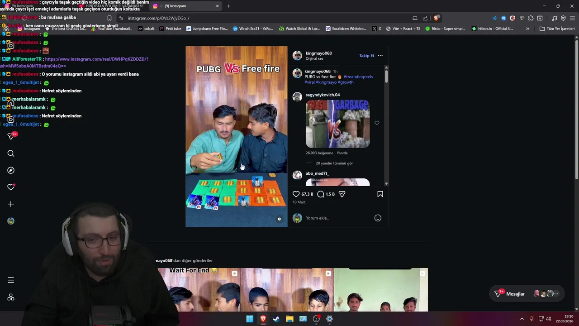
Task: Open the Petit tube bookmark
Action: tap(170, 29)
